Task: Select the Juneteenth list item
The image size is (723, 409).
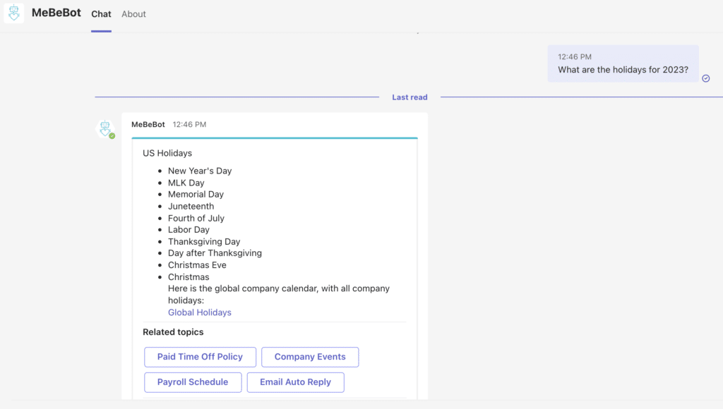Action: [191, 207]
